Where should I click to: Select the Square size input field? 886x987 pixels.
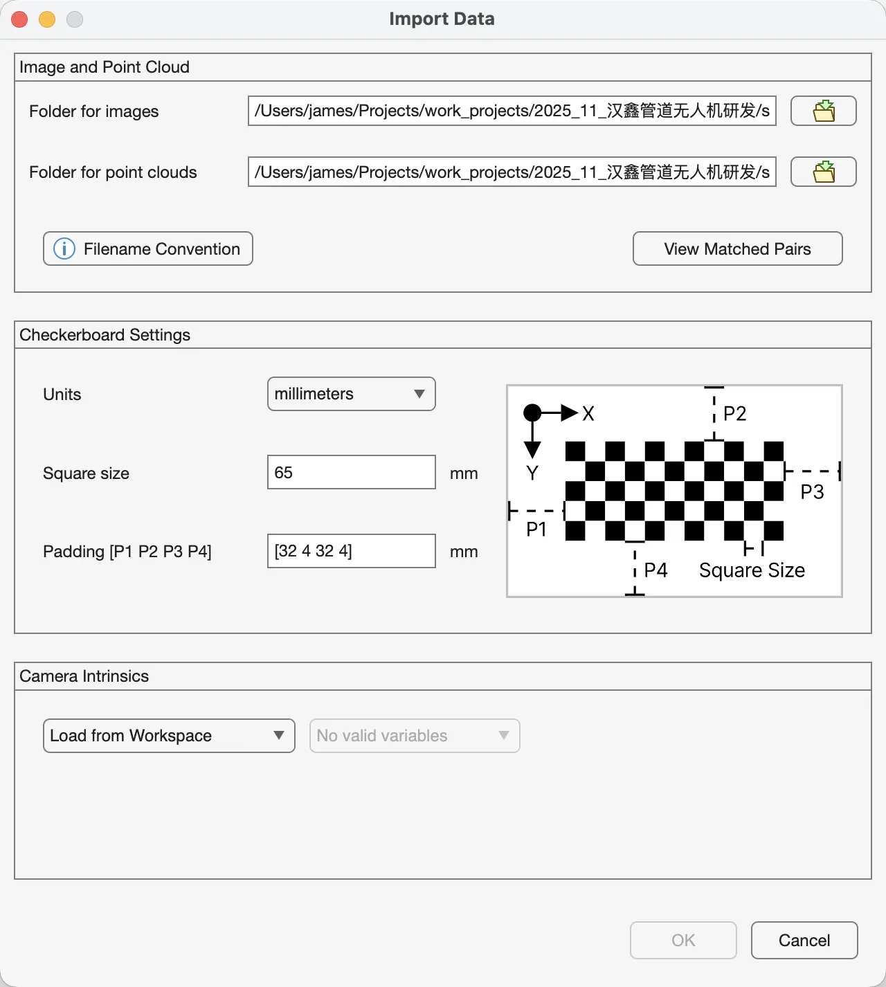point(351,472)
